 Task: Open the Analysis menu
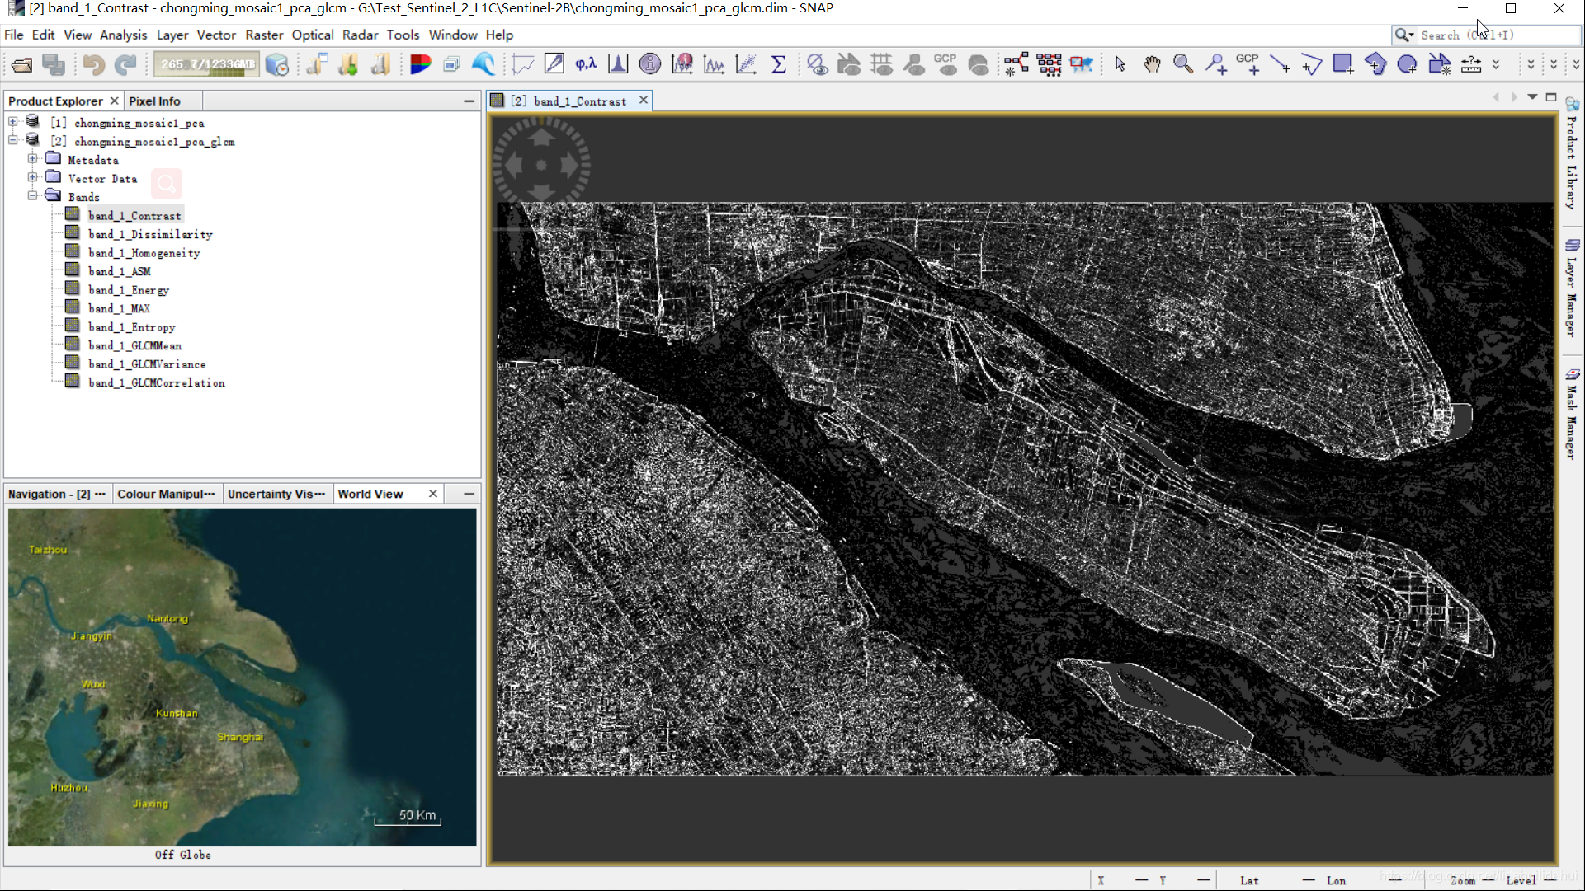click(x=123, y=35)
